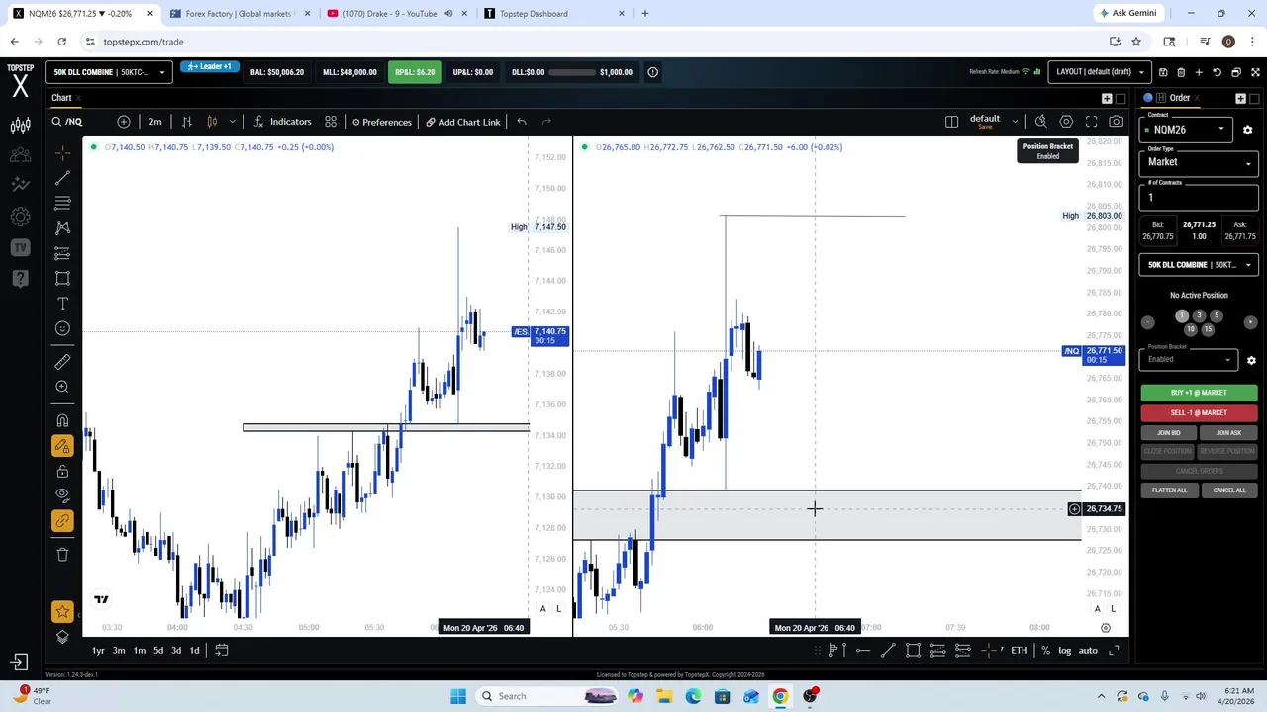Click the favorites star icon in left toolbar
Viewport: 1267px width, 712px height.
pyautogui.click(x=62, y=612)
